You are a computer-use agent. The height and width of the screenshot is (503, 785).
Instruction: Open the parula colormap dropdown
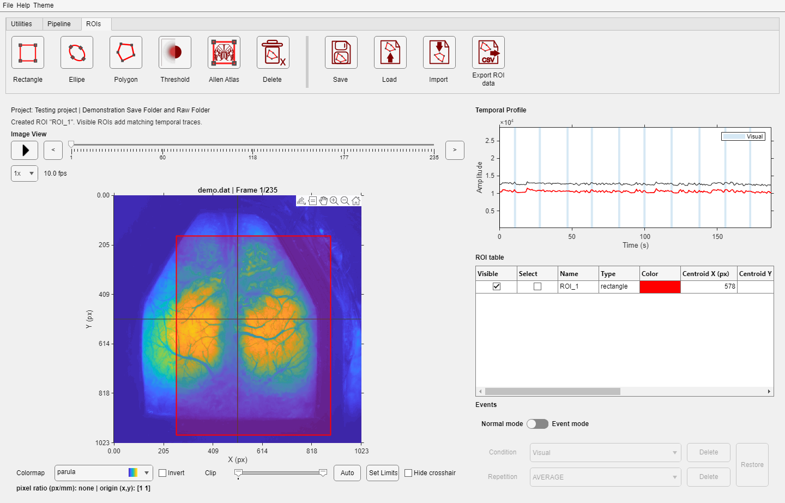click(104, 472)
